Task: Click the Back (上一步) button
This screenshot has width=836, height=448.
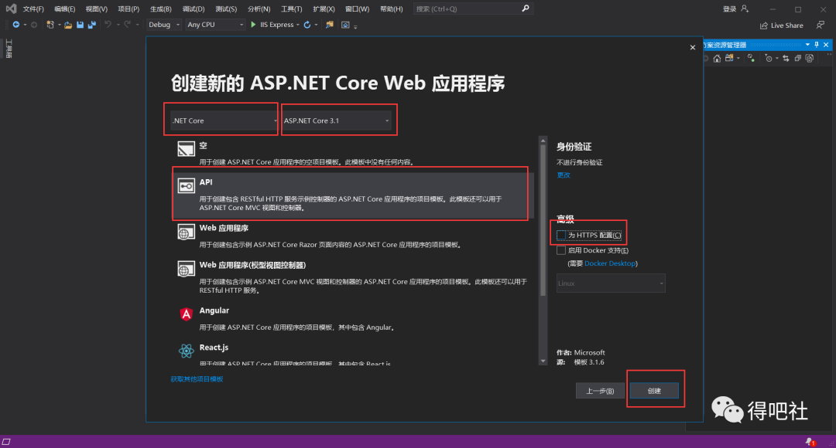Action: click(600, 391)
